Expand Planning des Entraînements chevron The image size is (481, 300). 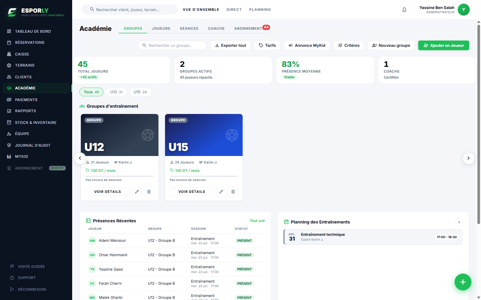click(459, 222)
